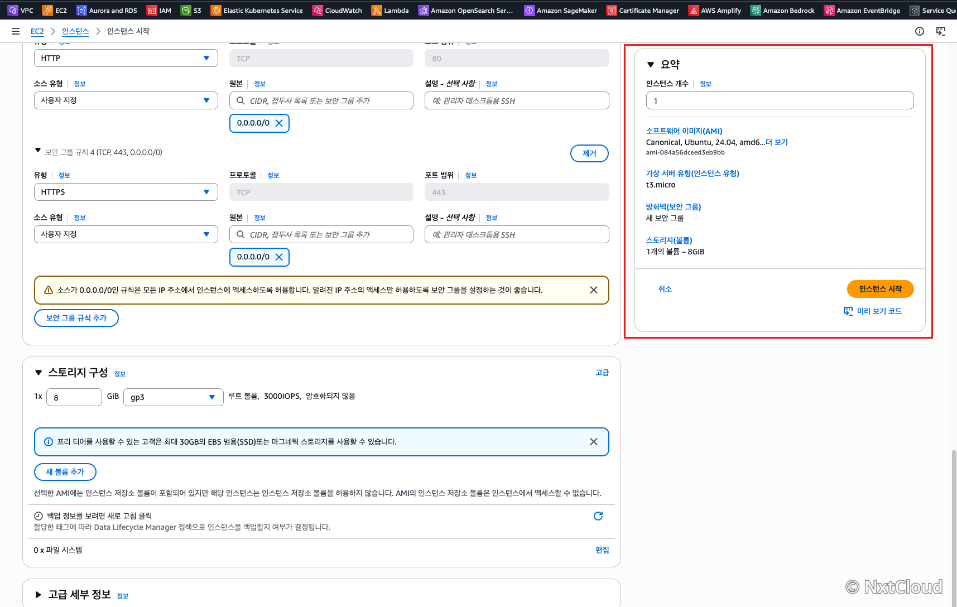Open source type dropdown for HTTP rule
Image resolution: width=957 pixels, height=607 pixels.
tap(126, 100)
